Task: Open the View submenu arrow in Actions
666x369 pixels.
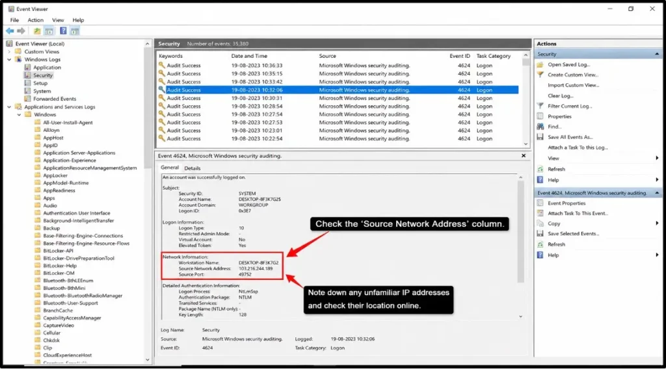Action: pos(657,159)
